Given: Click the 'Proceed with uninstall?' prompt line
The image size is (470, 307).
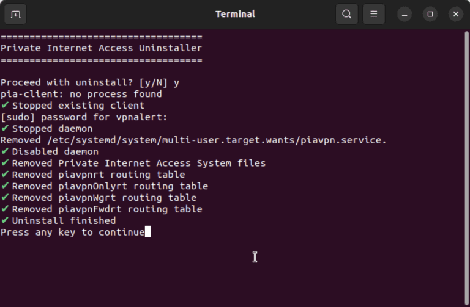Looking at the screenshot, I should point(89,82).
